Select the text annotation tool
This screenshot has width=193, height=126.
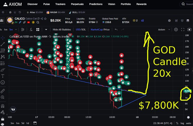(3, 76)
